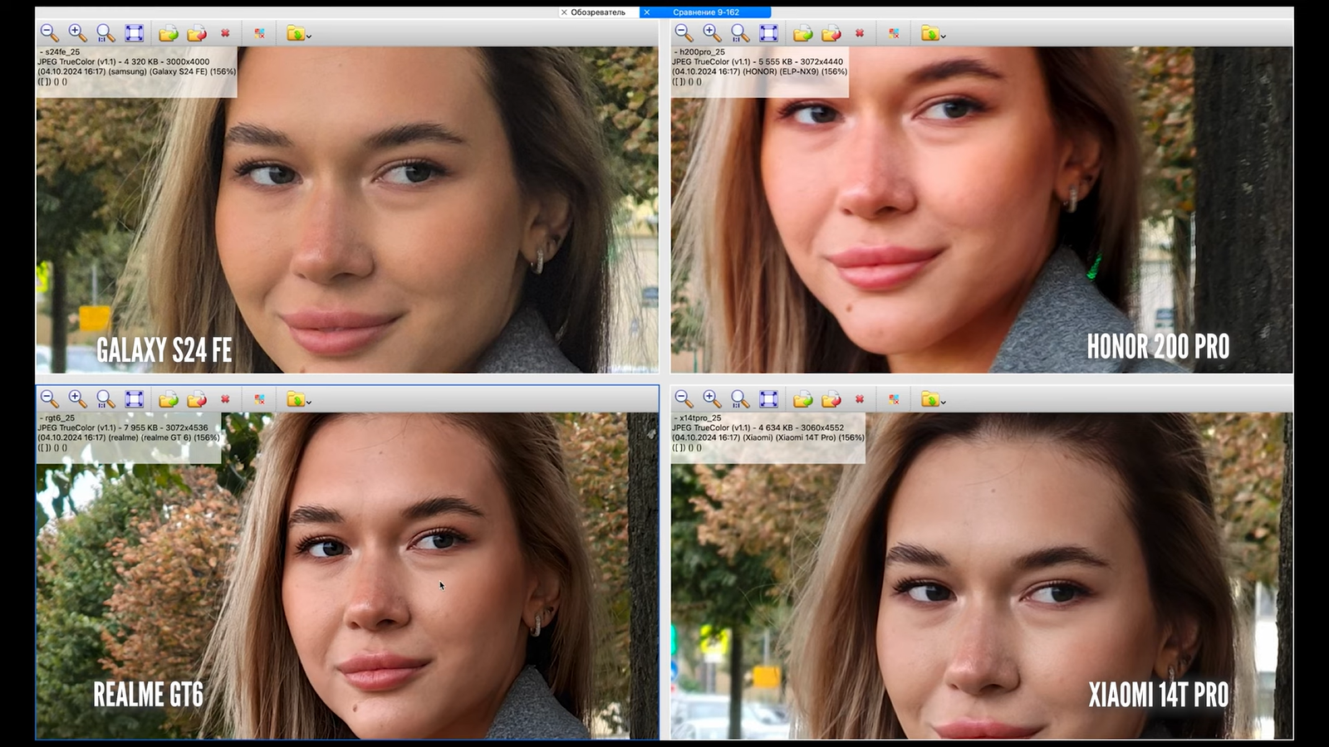1329x747 pixels.
Task: Click the red X in x14tpro_25 toolbar
Action: click(x=860, y=399)
